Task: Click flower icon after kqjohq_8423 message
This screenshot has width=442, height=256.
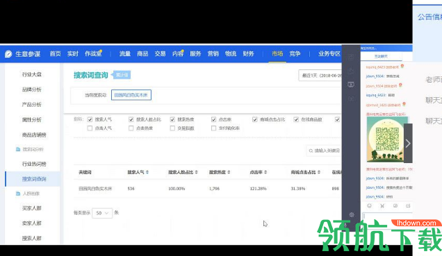Action: coord(402,67)
